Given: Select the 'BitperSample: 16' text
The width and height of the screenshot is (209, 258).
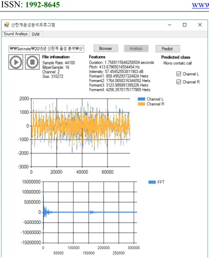Looking at the screenshot, I should (56, 67).
